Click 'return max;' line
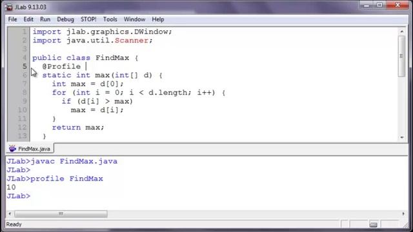This screenshot has height=232, width=413. point(78,128)
